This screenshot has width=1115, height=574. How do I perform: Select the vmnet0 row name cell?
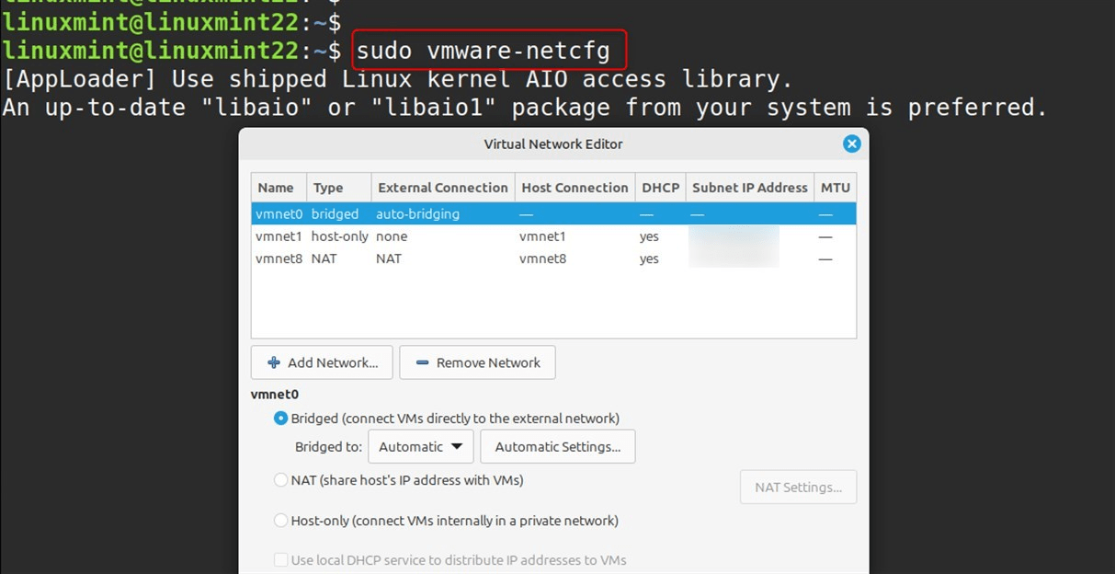coord(279,213)
